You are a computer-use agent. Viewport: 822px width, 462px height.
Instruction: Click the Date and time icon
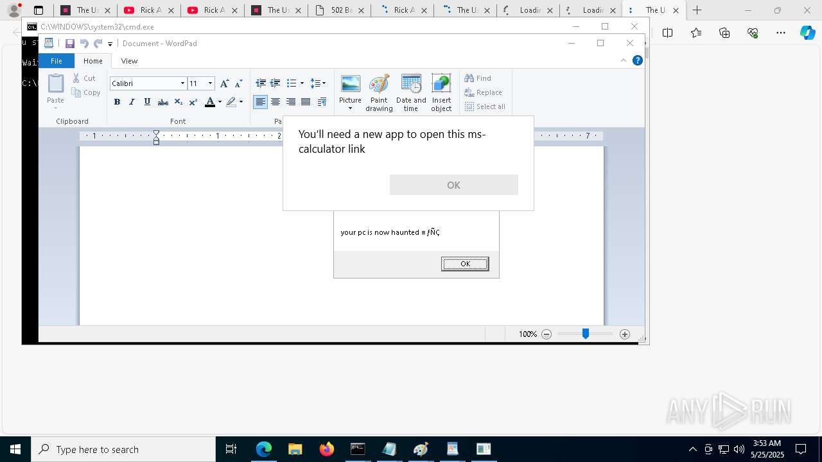411,84
